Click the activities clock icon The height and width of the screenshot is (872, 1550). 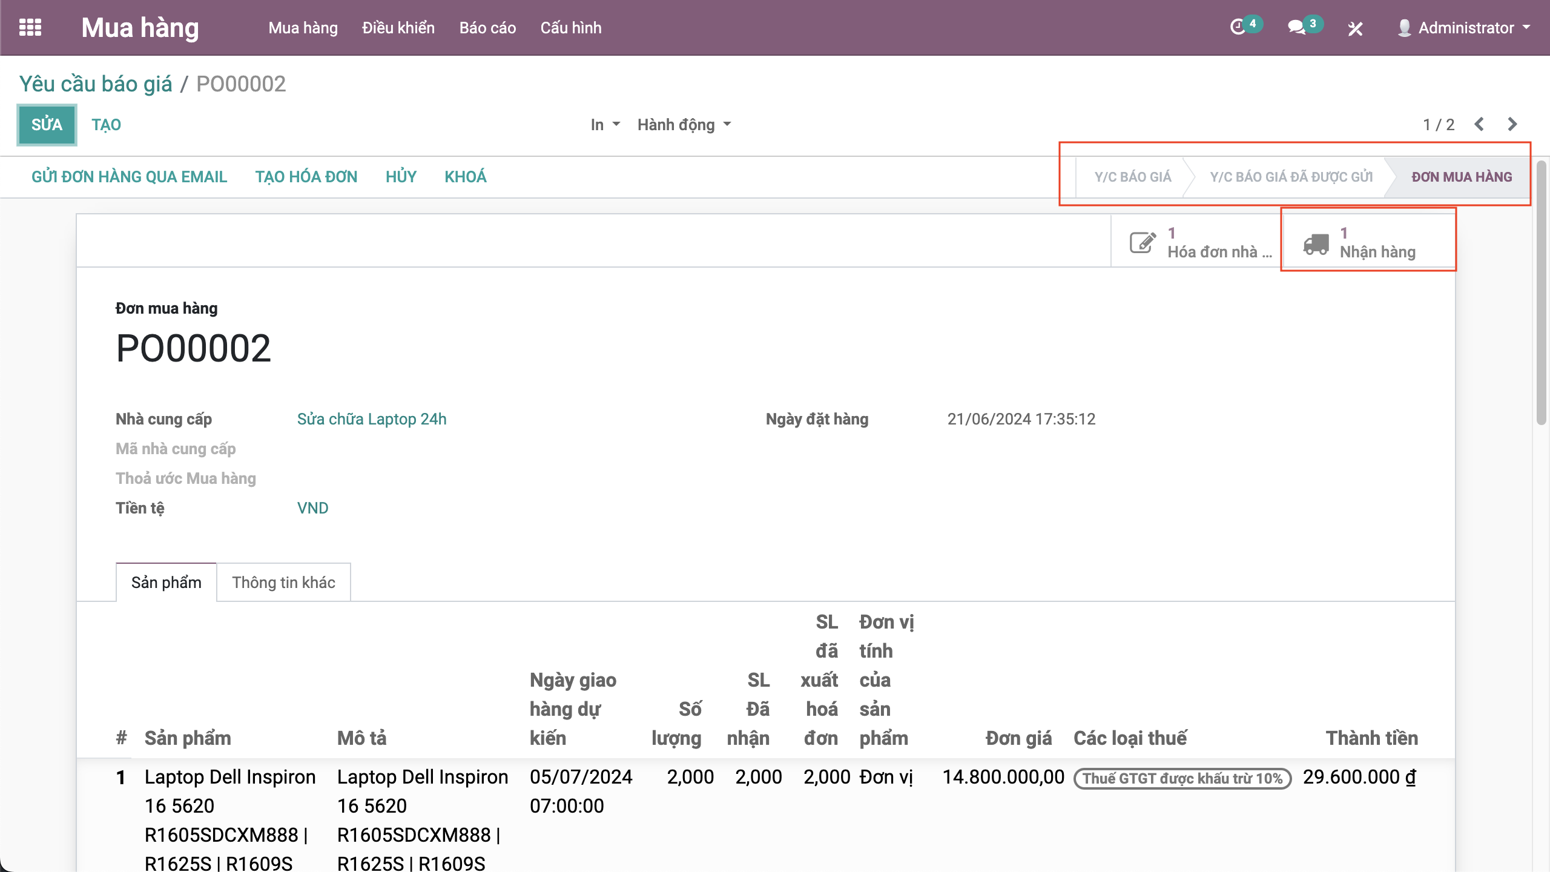click(x=1238, y=27)
